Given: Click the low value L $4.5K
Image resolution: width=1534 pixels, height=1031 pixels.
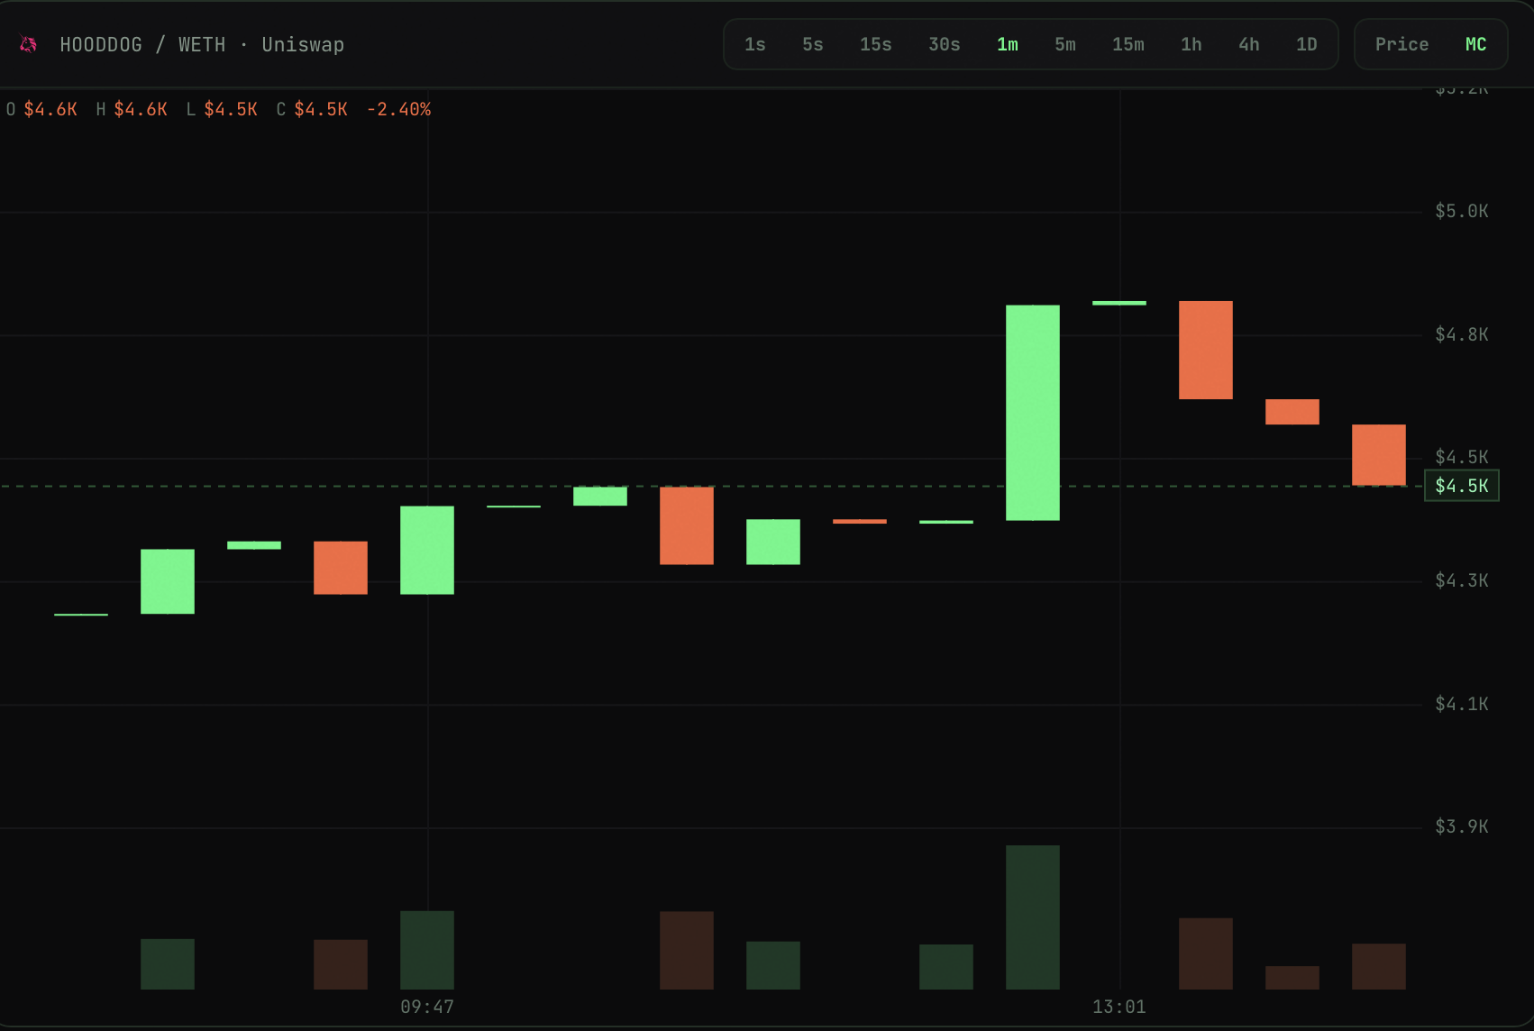Looking at the screenshot, I should [222, 109].
